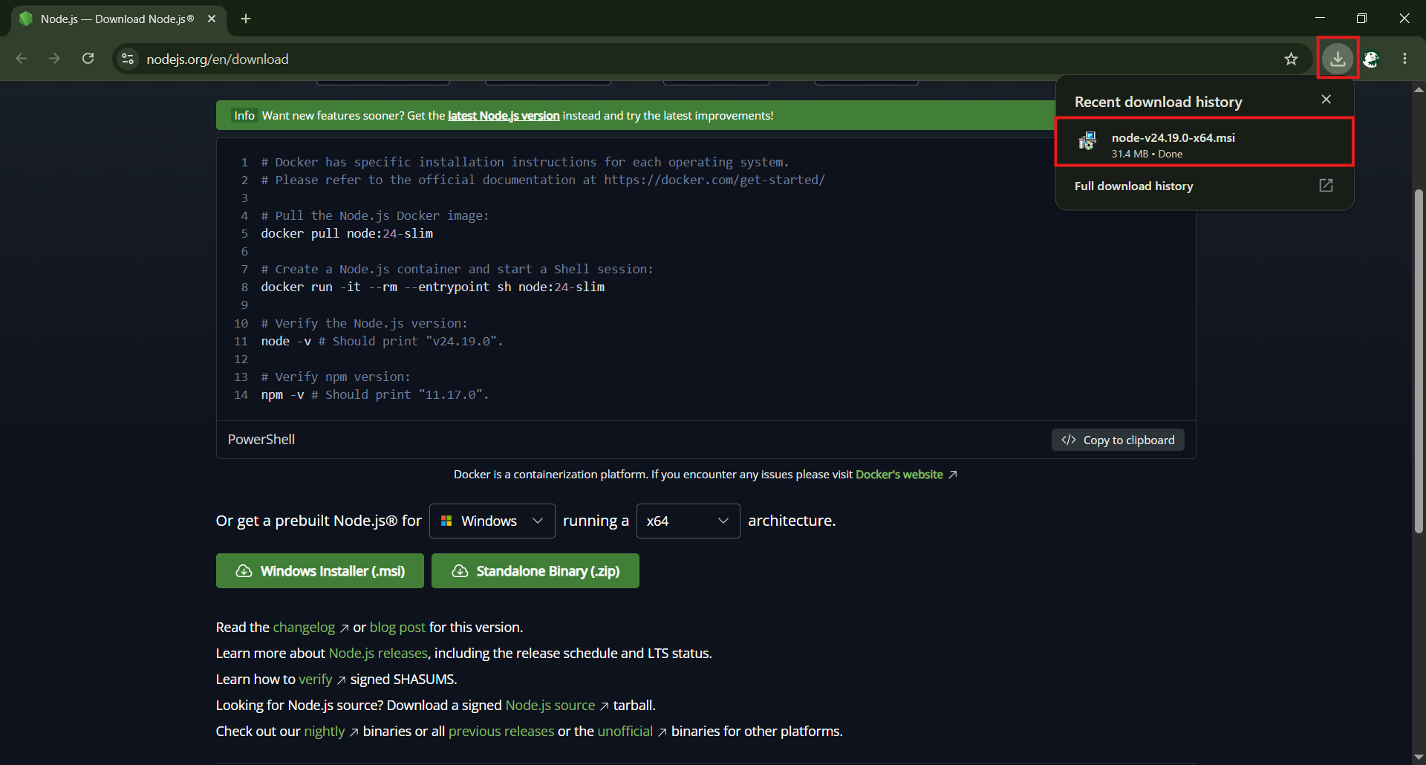Go back using the back arrow

(22, 59)
